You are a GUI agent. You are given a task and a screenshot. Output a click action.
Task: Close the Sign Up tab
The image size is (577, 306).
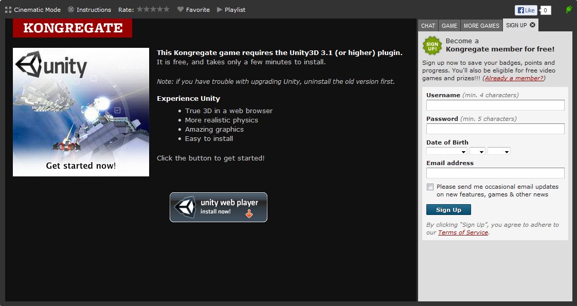pos(532,25)
